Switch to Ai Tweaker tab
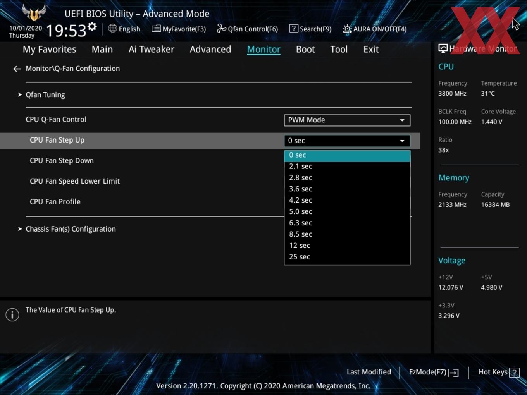The image size is (527, 395). [x=152, y=49]
